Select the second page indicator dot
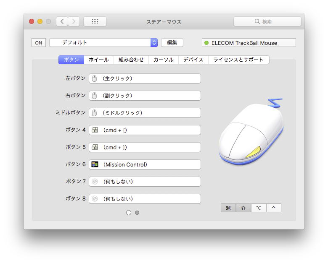Screen dimensions: 328x263 (137, 213)
